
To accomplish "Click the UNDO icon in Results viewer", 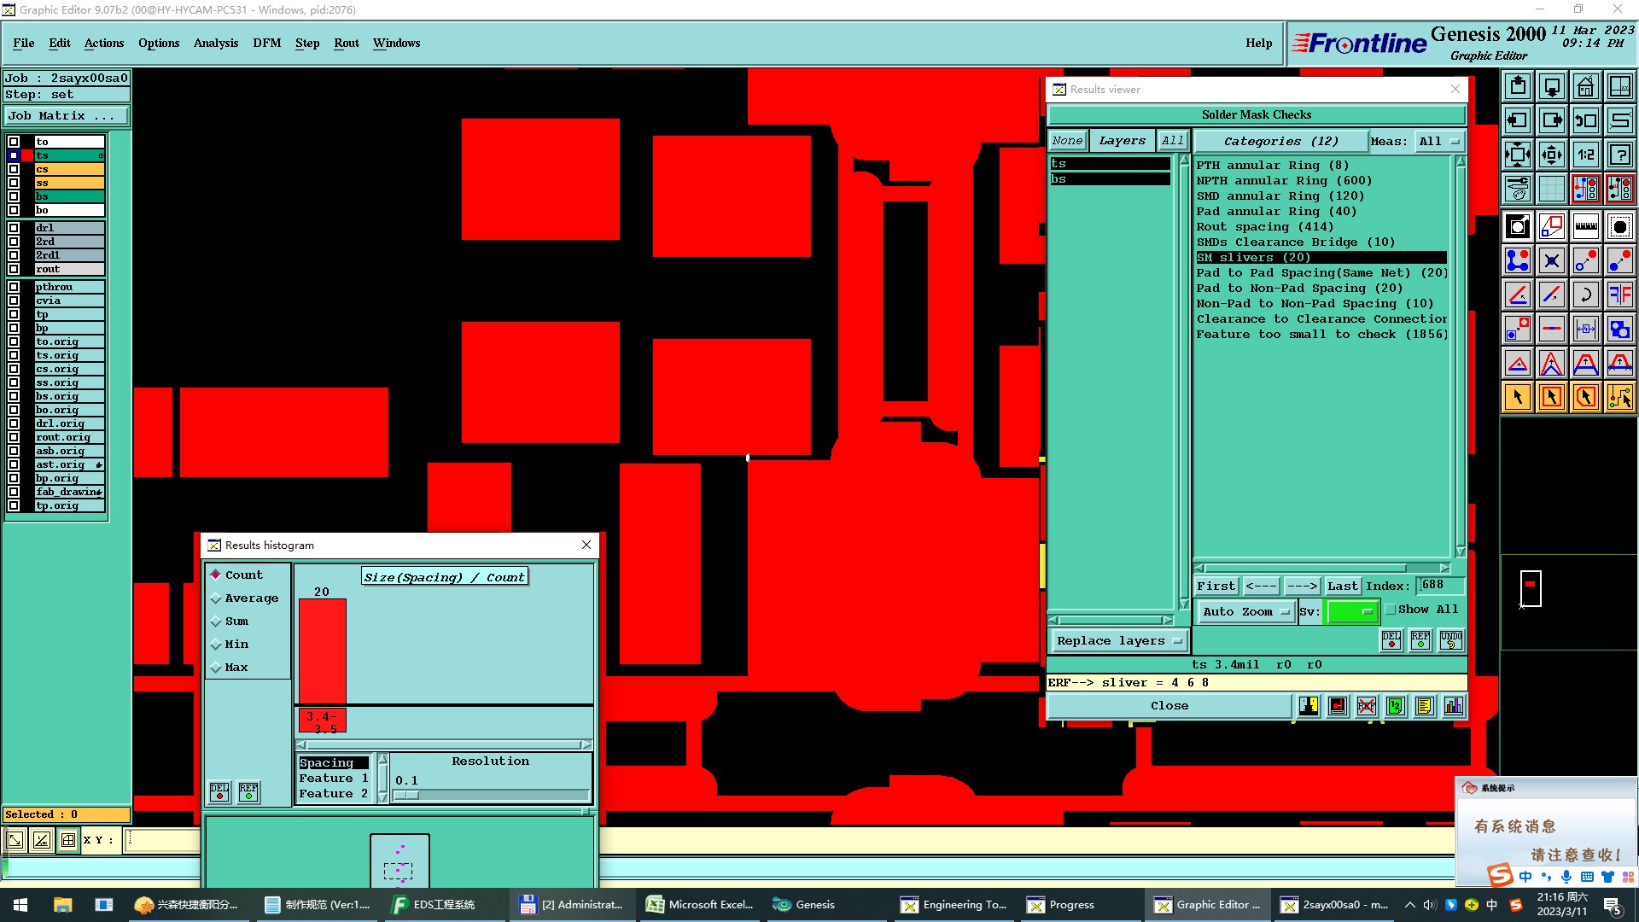I will [1450, 640].
